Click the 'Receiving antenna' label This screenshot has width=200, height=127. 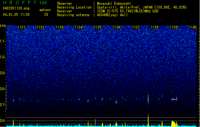tap(73, 15)
